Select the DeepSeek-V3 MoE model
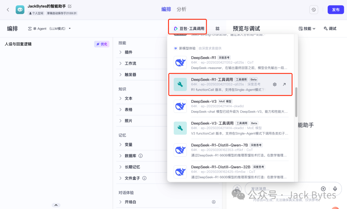Screen dimensions: 347x209 click(231, 106)
